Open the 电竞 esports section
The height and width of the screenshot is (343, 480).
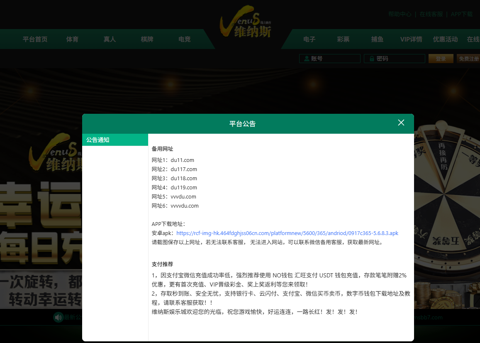[x=184, y=39]
